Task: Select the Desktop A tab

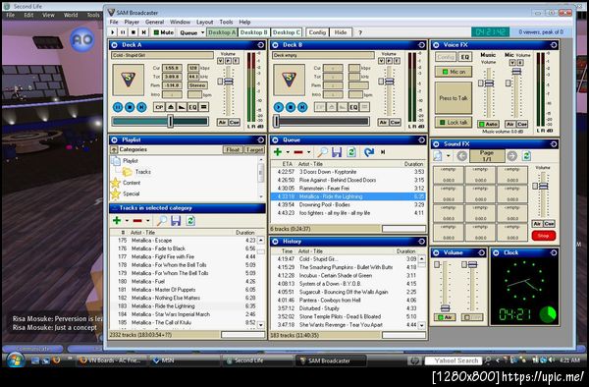Action: [222, 32]
